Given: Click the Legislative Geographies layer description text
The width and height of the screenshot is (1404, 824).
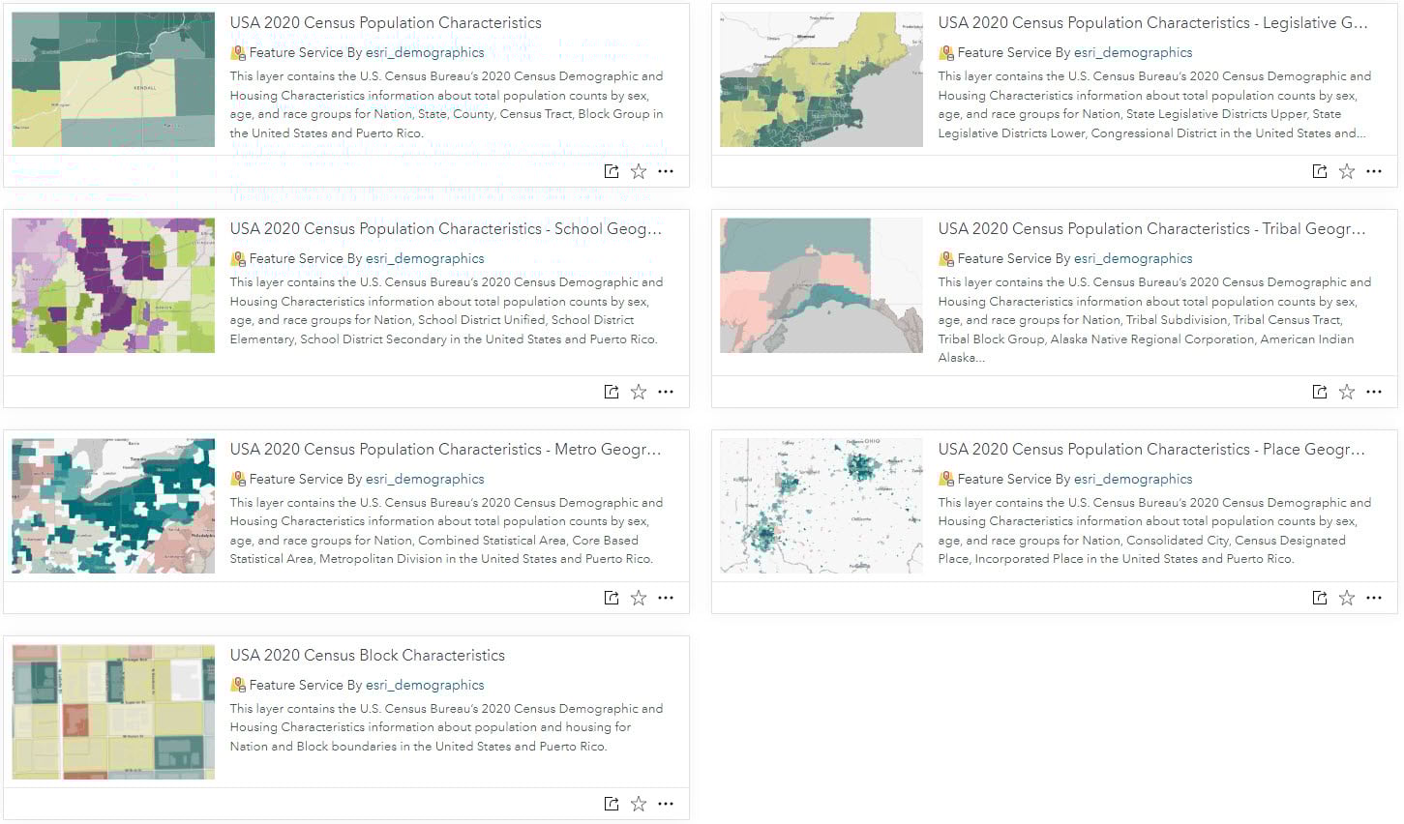Looking at the screenshot, I should 1154,104.
